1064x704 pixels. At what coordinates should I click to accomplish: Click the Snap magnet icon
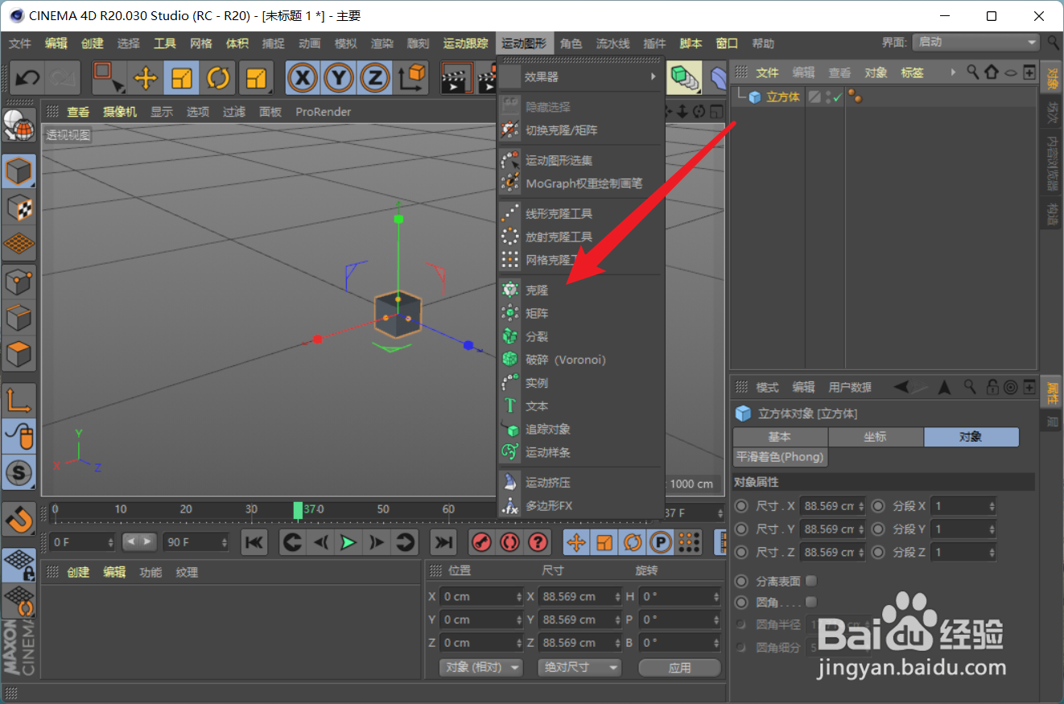[x=19, y=521]
